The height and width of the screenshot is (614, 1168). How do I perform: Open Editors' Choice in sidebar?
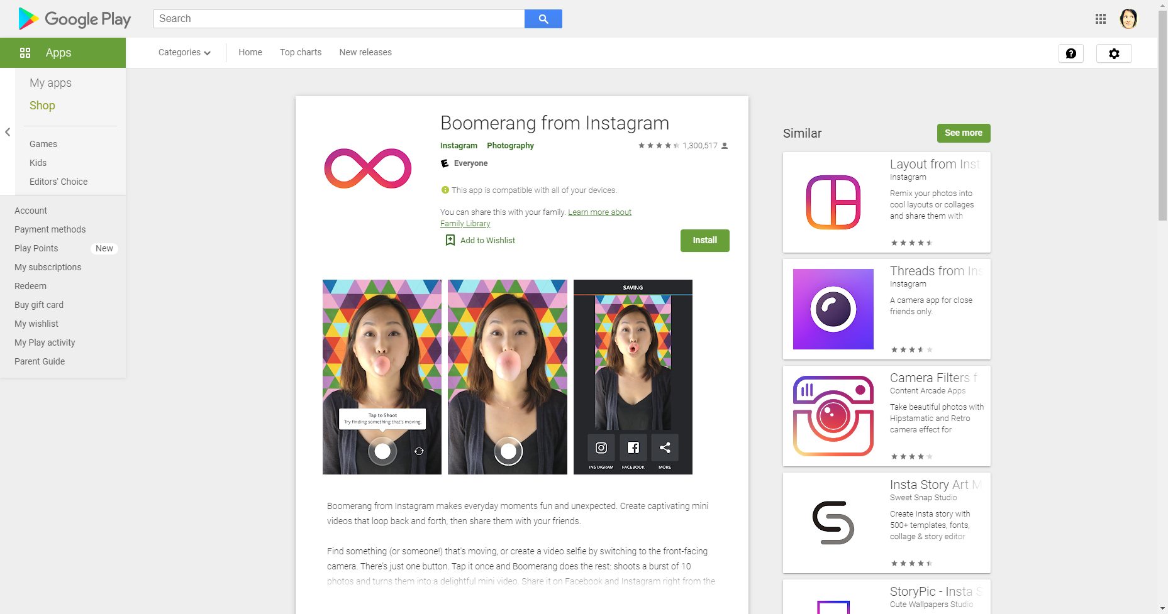pos(58,182)
